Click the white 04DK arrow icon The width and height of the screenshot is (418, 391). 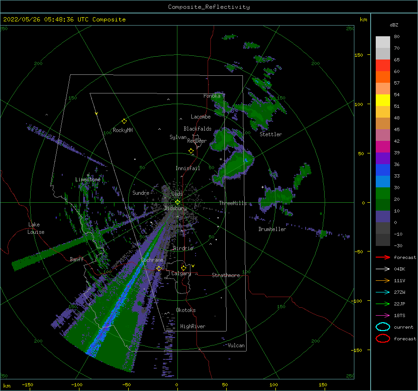(x=383, y=269)
